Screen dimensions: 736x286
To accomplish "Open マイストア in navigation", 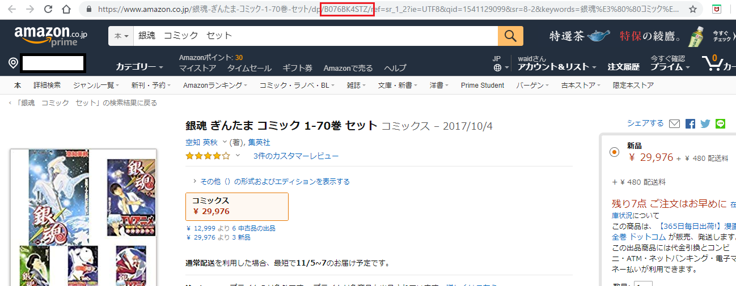I will tap(197, 68).
